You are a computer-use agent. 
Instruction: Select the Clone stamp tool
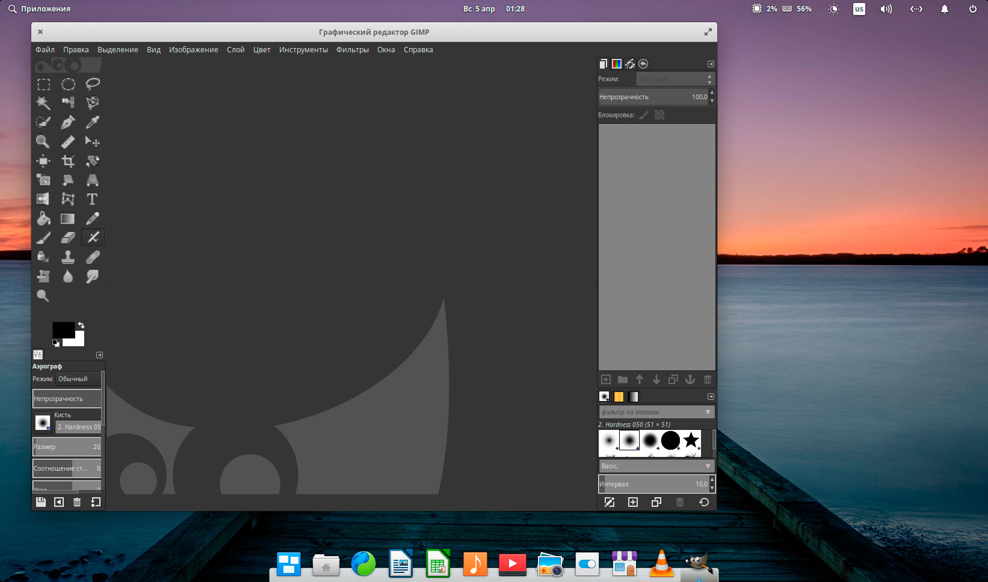tap(68, 257)
